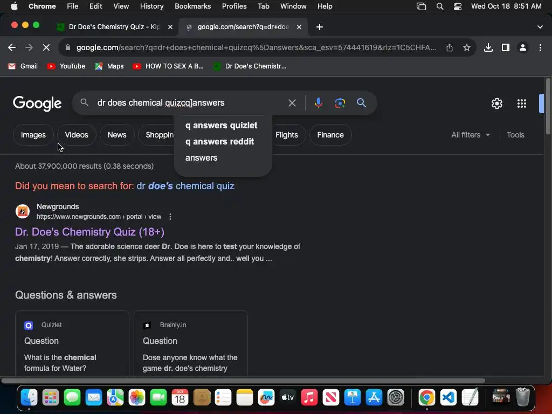Open the Google apps grid icon
This screenshot has height=414, width=552.
pos(522,103)
